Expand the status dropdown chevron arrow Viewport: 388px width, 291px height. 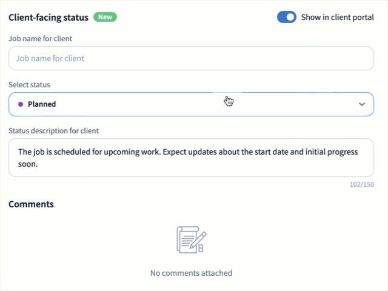pyautogui.click(x=362, y=104)
